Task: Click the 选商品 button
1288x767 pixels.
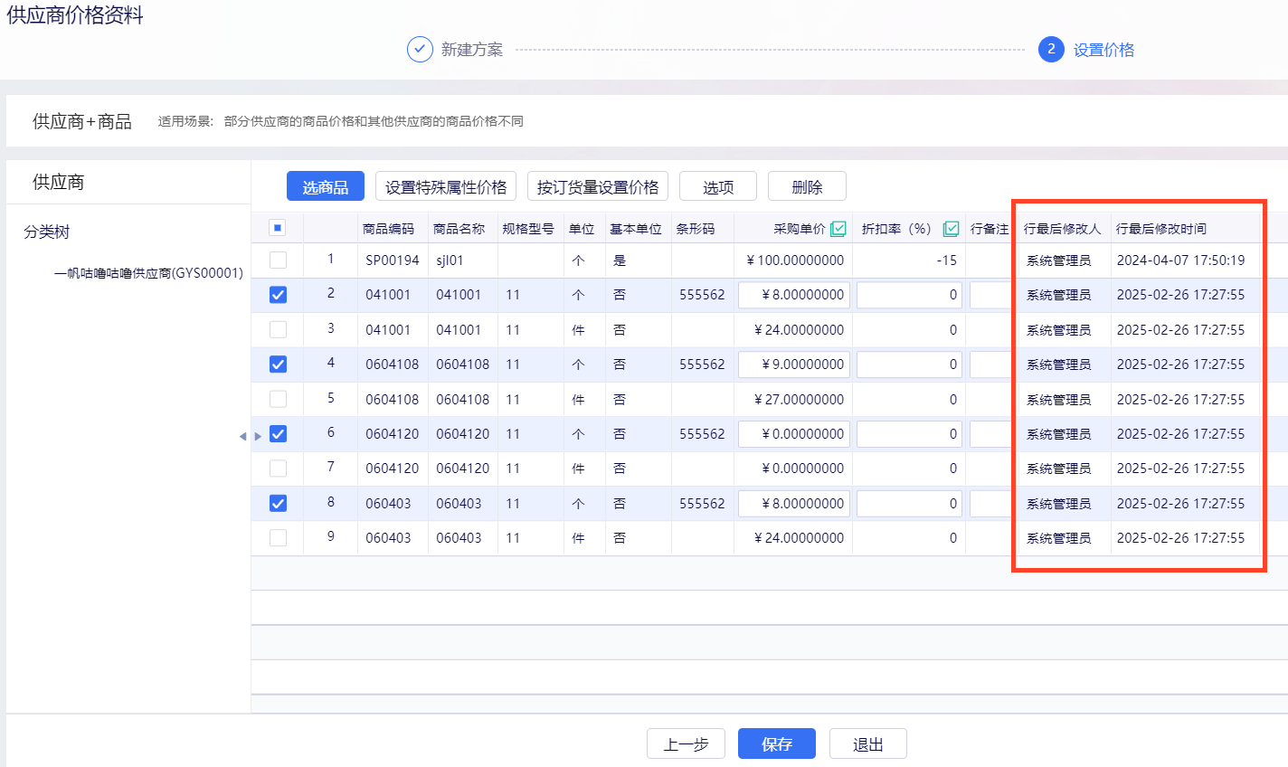Action: (x=326, y=186)
